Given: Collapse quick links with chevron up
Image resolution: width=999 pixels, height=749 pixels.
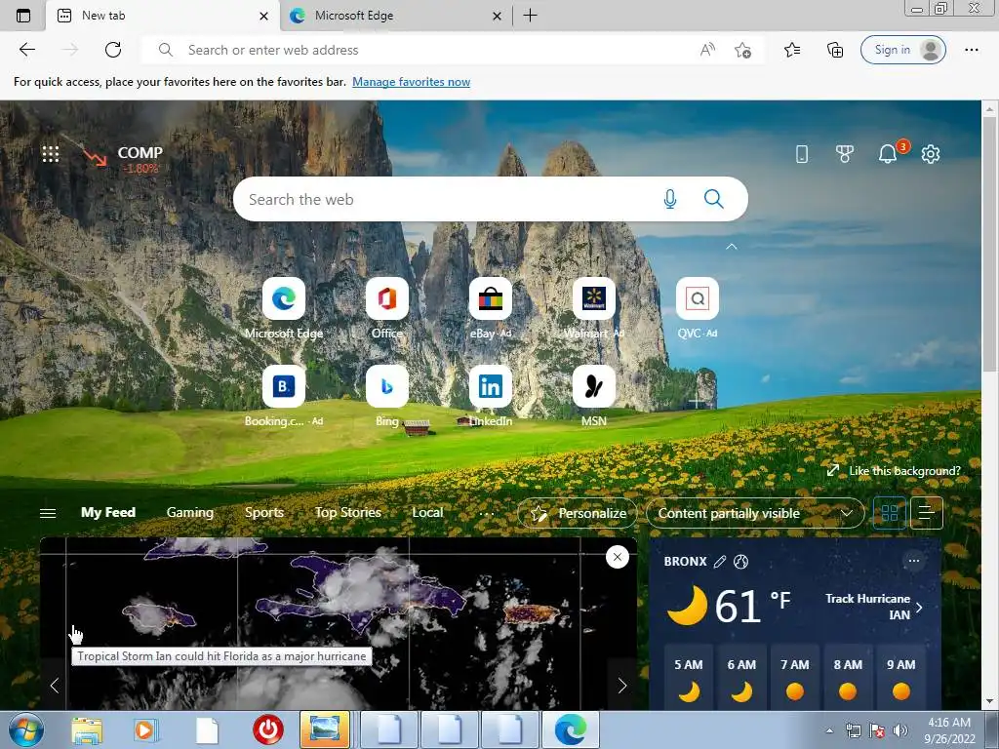Looking at the screenshot, I should tap(732, 247).
